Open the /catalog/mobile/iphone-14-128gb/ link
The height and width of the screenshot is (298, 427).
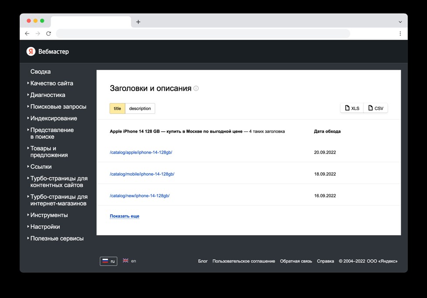142,174
